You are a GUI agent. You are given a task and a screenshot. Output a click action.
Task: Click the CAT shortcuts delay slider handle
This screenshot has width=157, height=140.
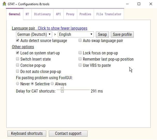[62, 90]
